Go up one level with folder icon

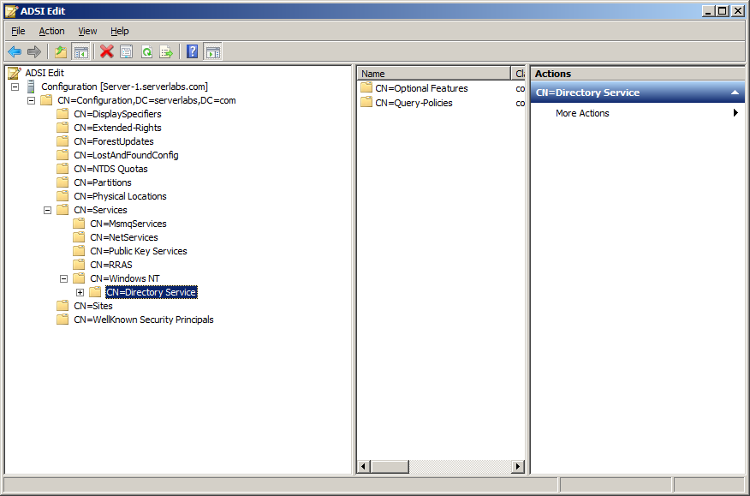coord(61,51)
